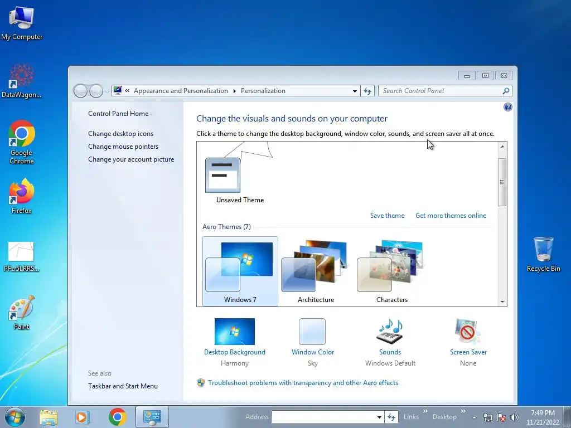Click the taskbar Address input field
This screenshot has height=428, width=571.
point(323,417)
